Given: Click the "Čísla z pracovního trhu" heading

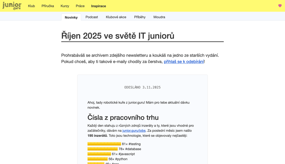Looking at the screenshot, I should [x=123, y=117].
